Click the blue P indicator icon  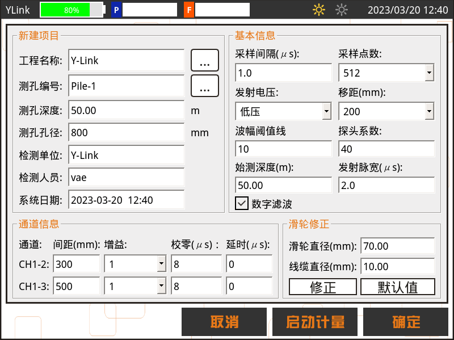click(x=116, y=10)
